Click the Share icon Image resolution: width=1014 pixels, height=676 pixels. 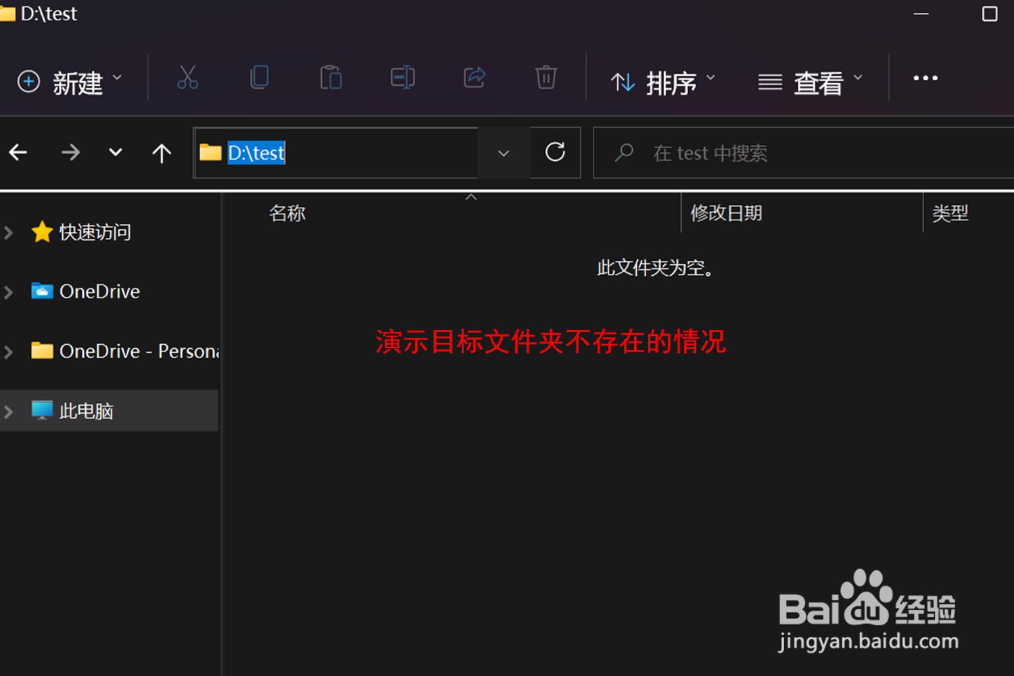[x=475, y=78]
